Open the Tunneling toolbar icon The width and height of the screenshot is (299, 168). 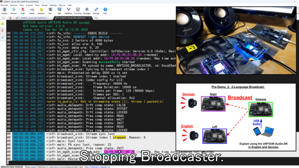coord(78,11)
